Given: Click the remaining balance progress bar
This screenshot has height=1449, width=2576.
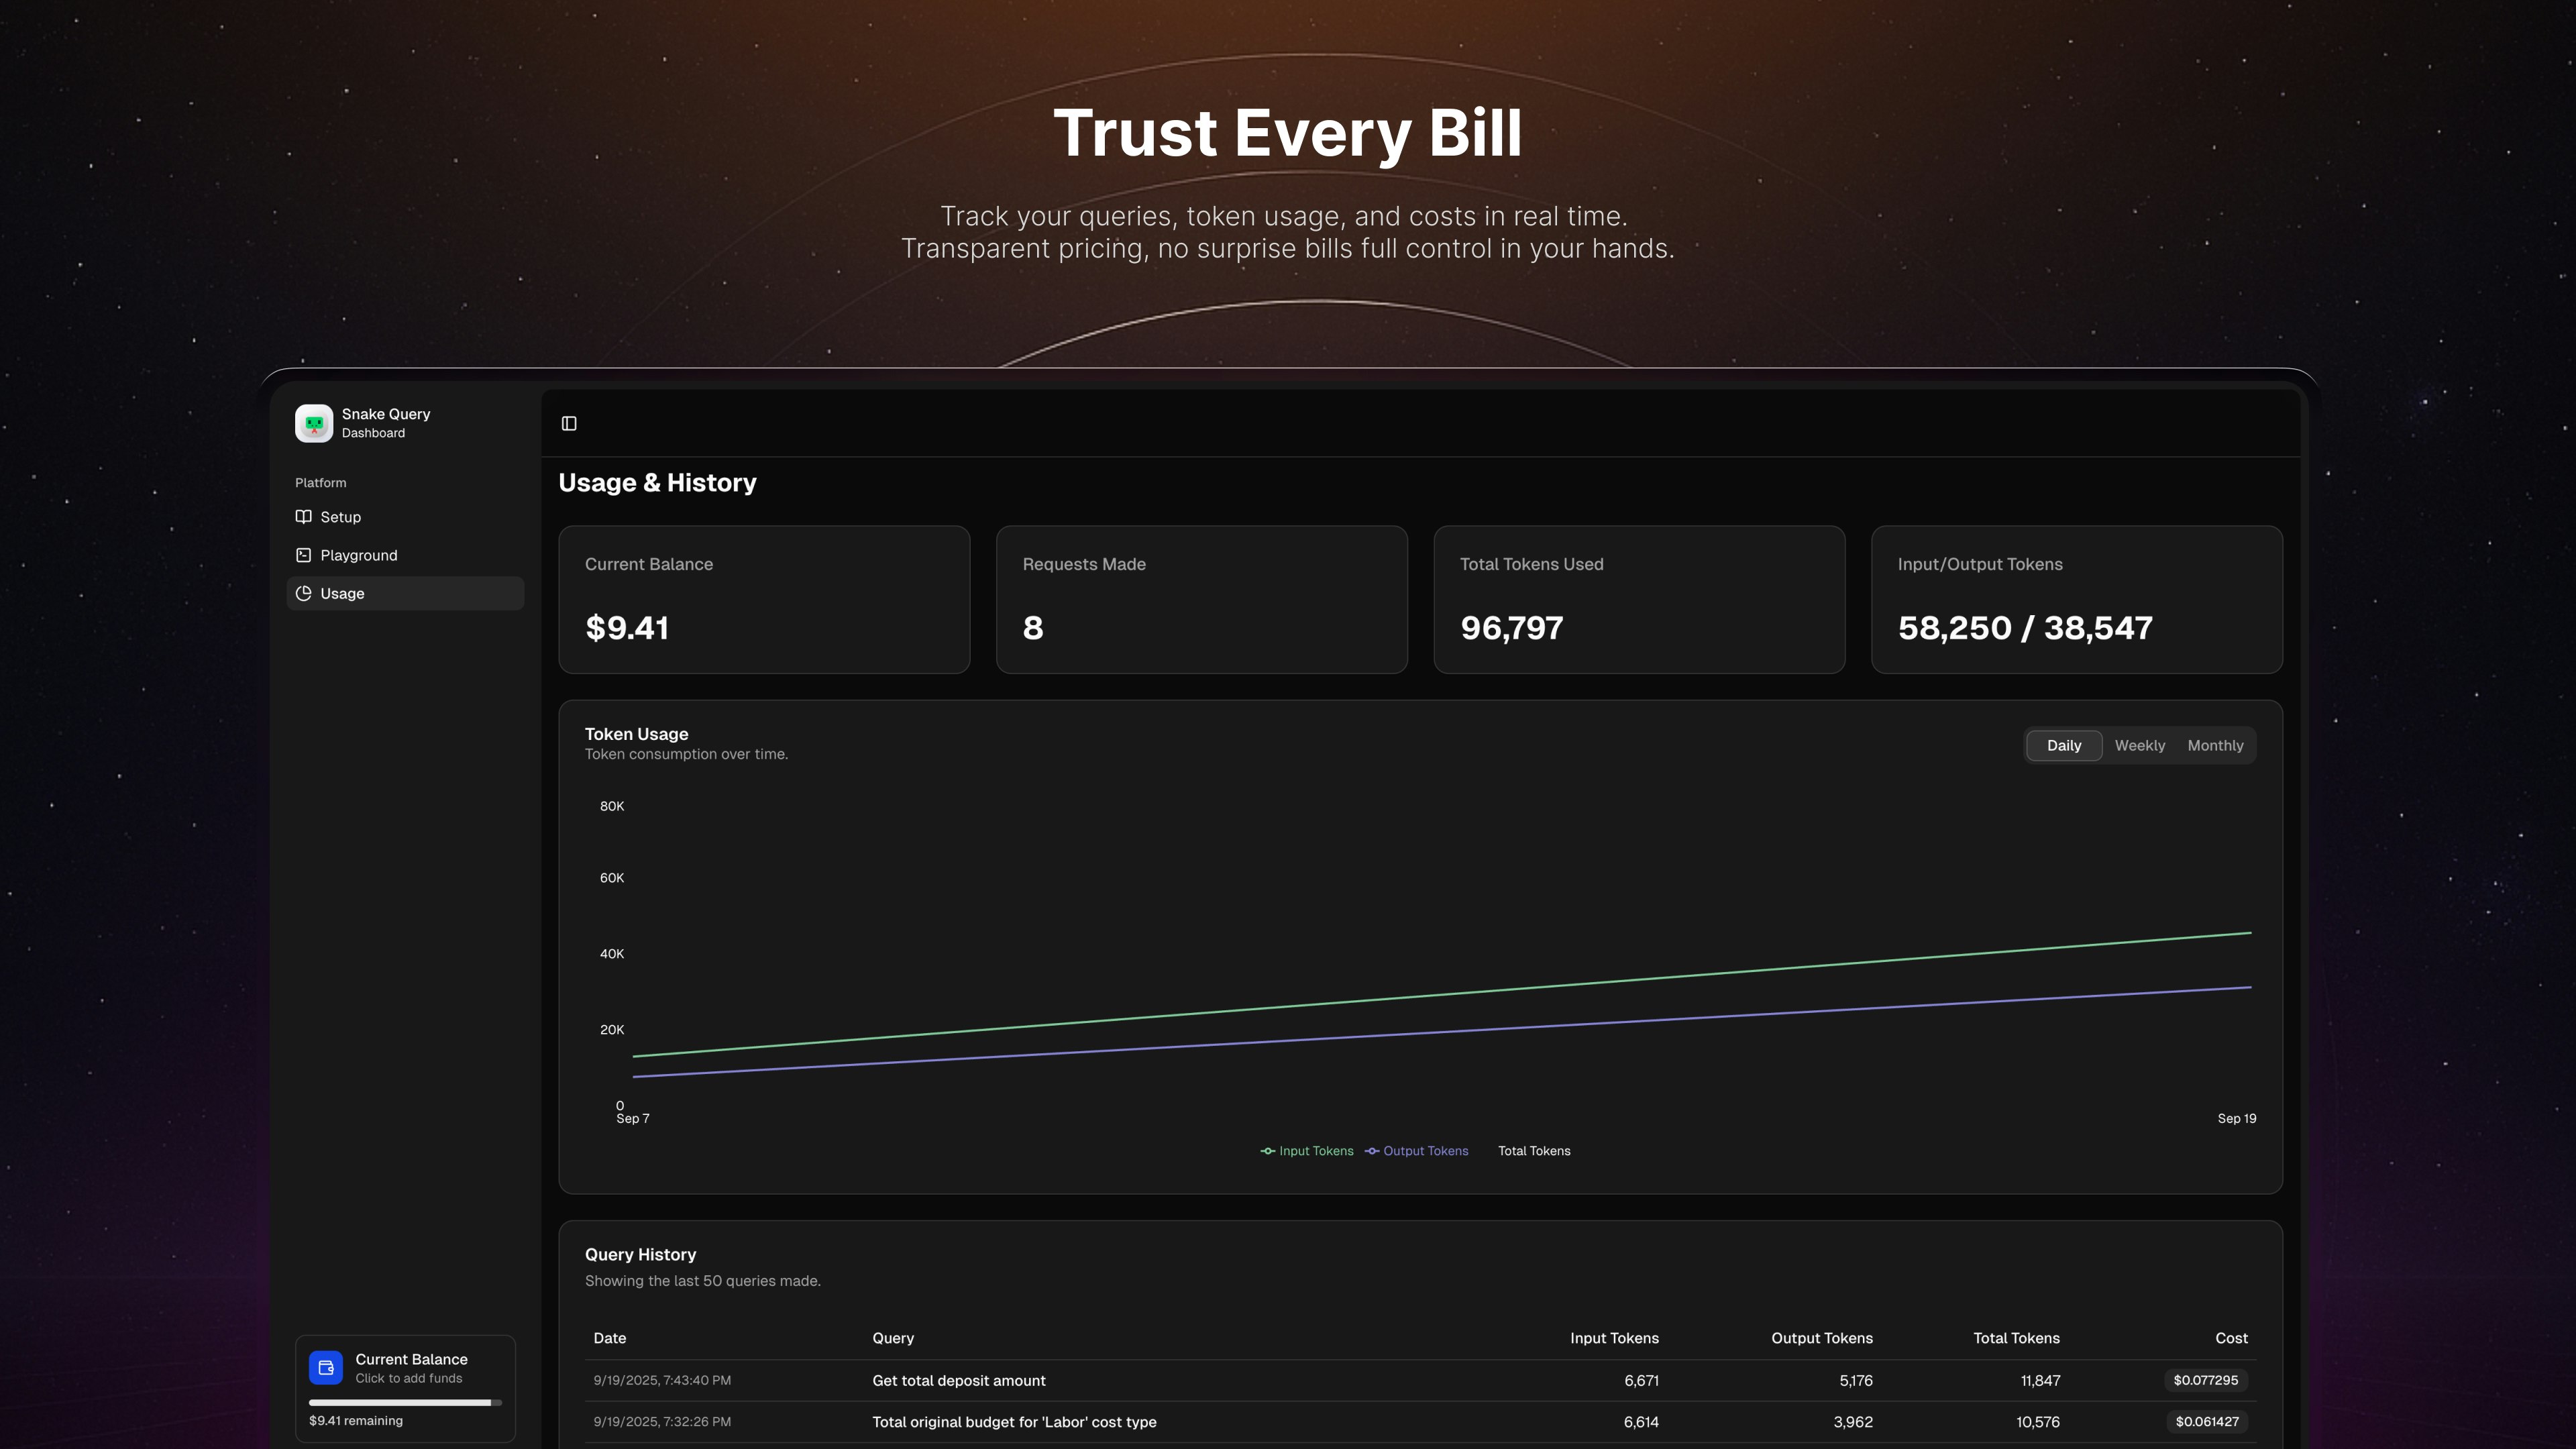Looking at the screenshot, I should (x=405, y=1402).
